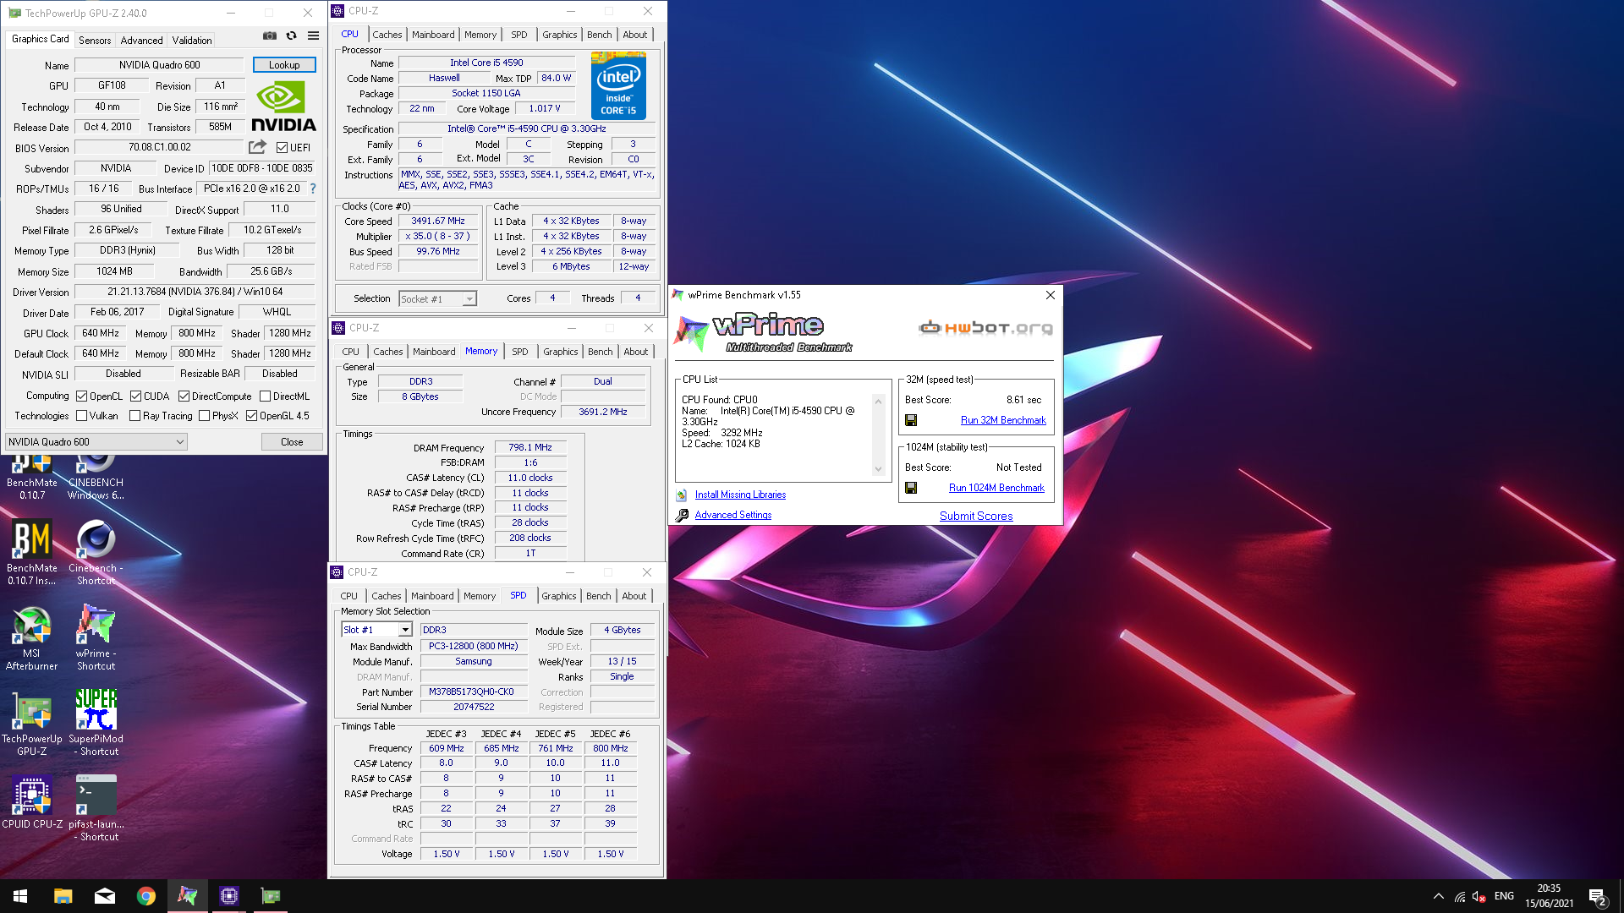Open Validation tab in GPU-Z
Screen dimensions: 1624x913
click(x=192, y=41)
